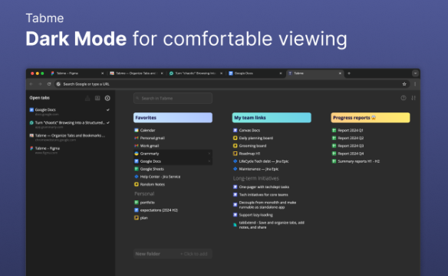Viewport: 448px width, 276px height.
Task: Switch to the Turn "chaotic" Browsing browser tab
Action: (196, 73)
